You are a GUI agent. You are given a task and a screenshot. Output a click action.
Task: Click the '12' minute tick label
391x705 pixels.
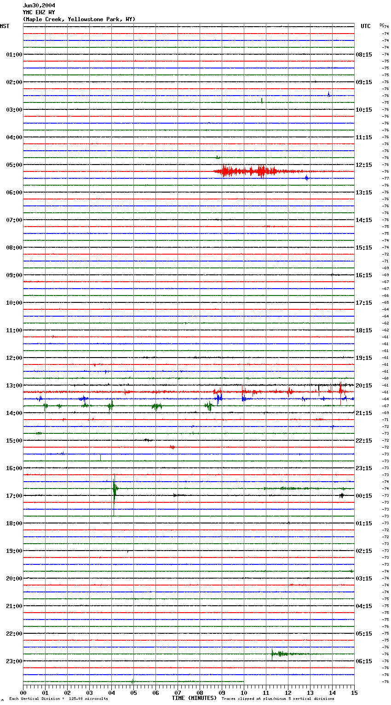(288, 693)
